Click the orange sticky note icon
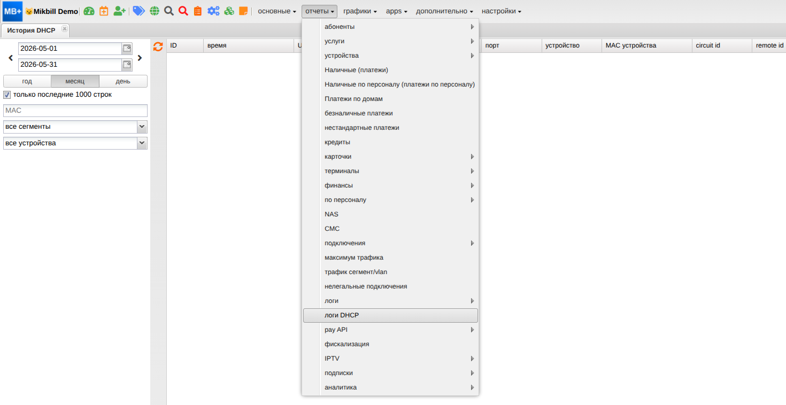Viewport: 786px width, 405px height. coord(243,11)
